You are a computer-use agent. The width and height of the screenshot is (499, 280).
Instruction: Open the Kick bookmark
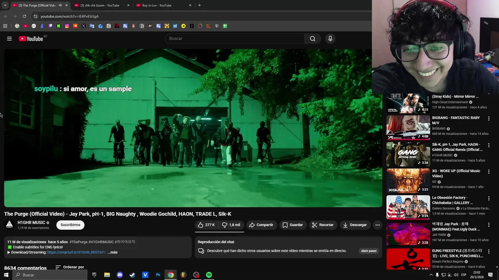[x=58, y=26]
